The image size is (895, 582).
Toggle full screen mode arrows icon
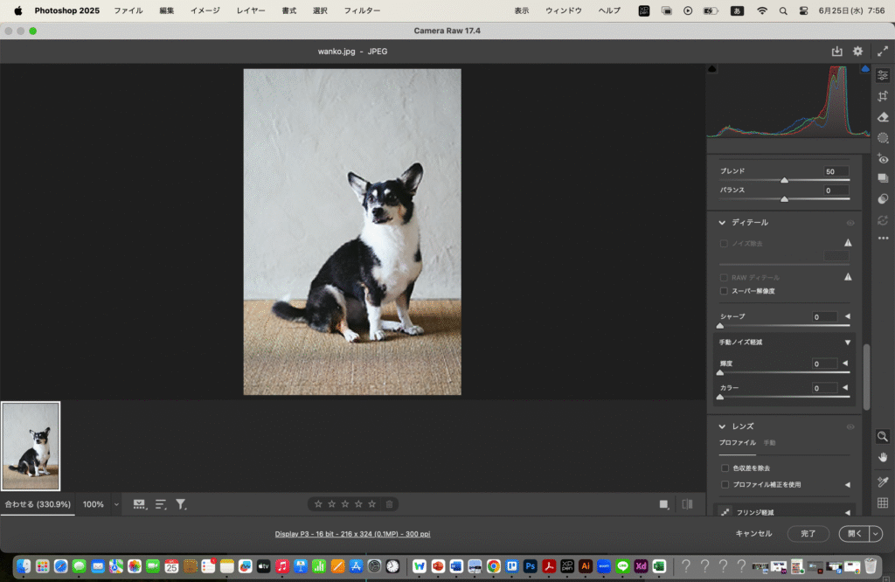tap(883, 52)
